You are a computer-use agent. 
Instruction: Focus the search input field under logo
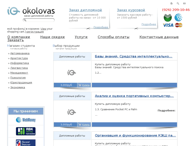[x=39, y=20]
